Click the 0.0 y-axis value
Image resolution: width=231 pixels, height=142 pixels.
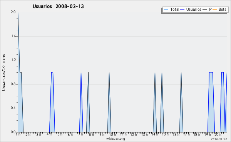coord(13,132)
